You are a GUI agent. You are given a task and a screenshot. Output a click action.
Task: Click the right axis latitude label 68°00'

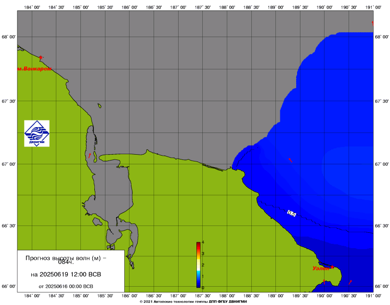pyautogui.click(x=381, y=37)
